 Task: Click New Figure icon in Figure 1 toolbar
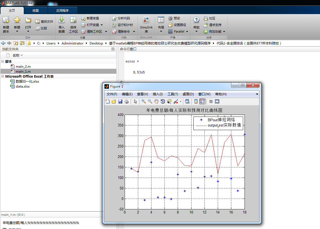(x=107, y=101)
